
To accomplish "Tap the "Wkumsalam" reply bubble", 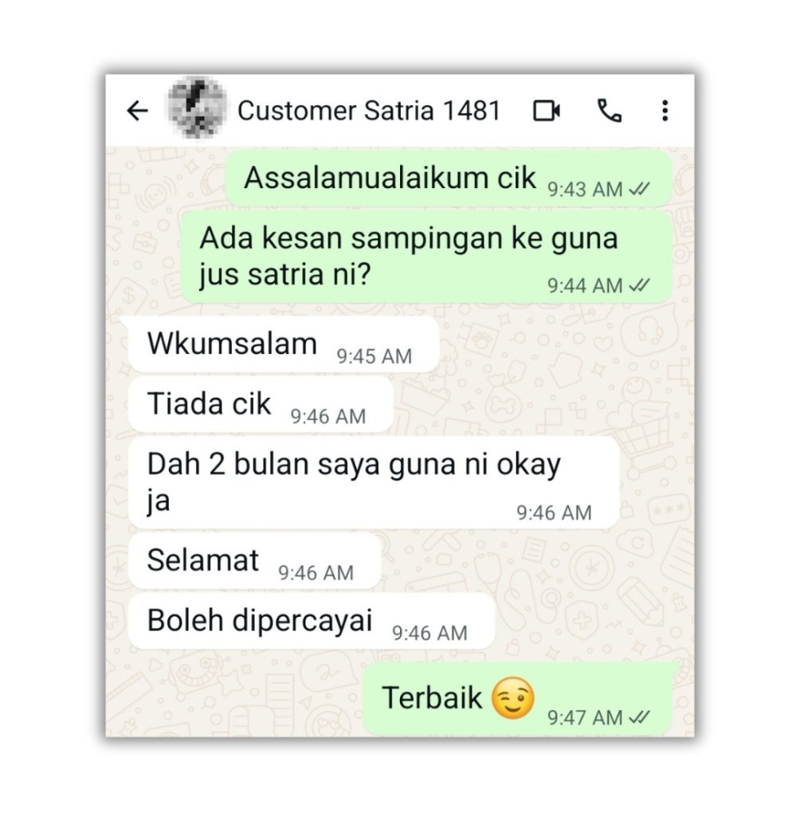I will tap(284, 344).
